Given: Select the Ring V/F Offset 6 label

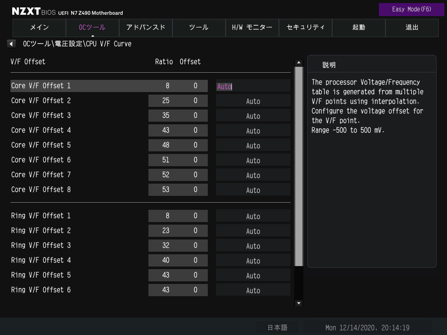Looking at the screenshot, I should tap(41, 290).
